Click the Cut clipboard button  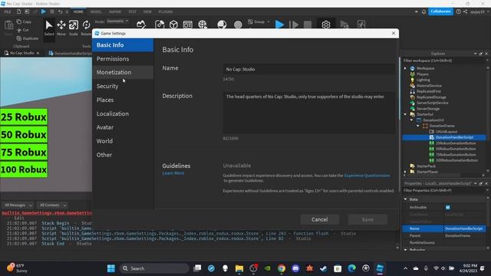[x=23, y=30]
